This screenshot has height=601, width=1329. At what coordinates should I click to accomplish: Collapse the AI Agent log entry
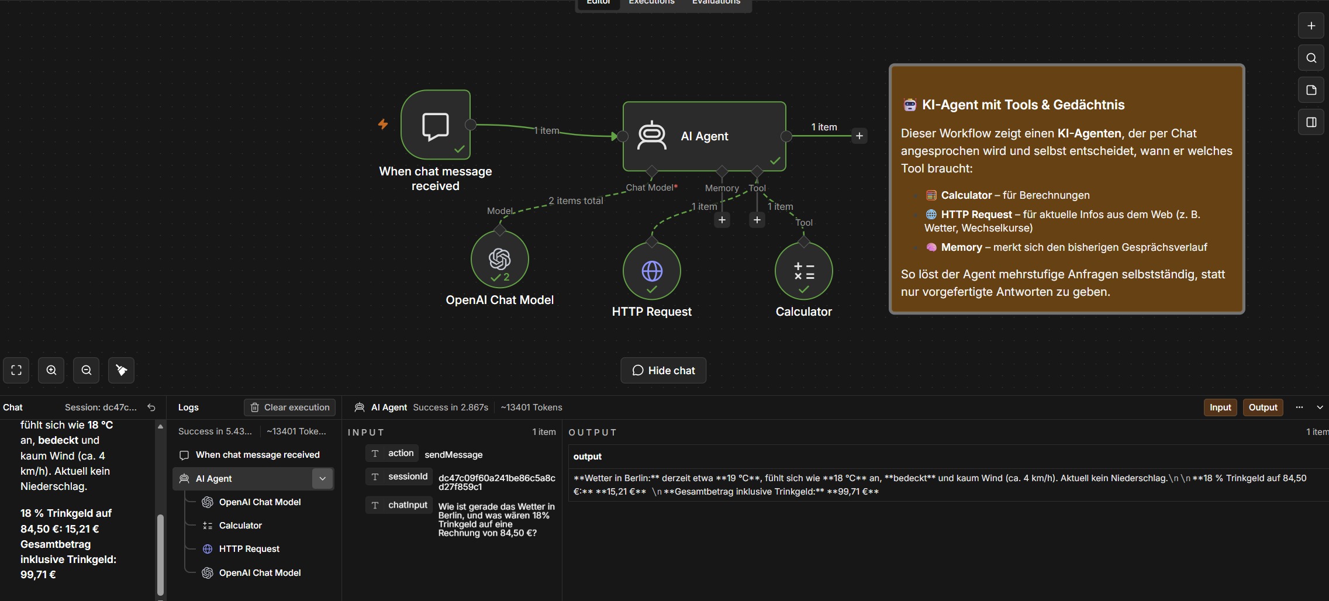point(322,479)
